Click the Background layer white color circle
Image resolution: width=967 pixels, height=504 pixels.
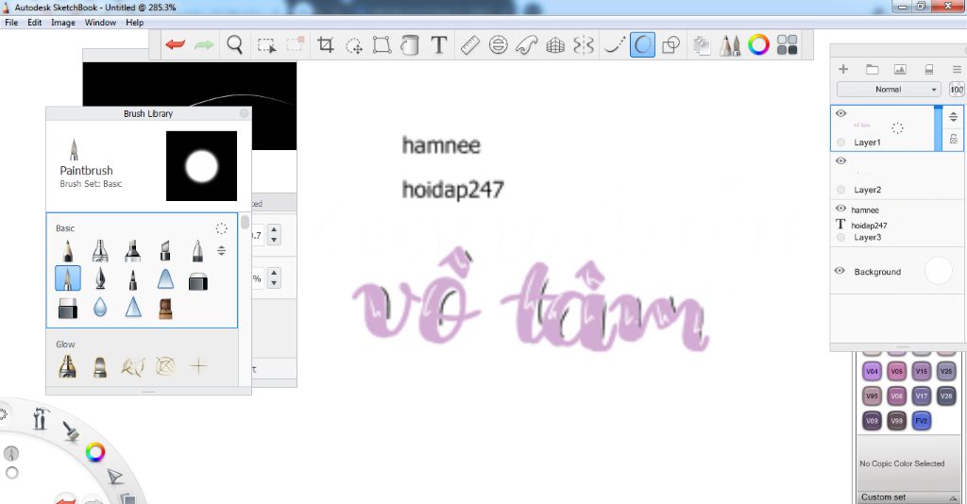[939, 271]
